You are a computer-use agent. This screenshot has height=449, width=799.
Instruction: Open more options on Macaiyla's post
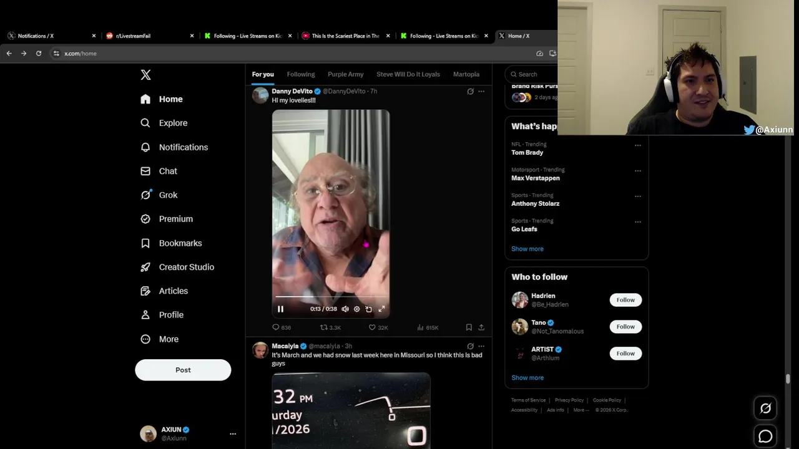481,346
